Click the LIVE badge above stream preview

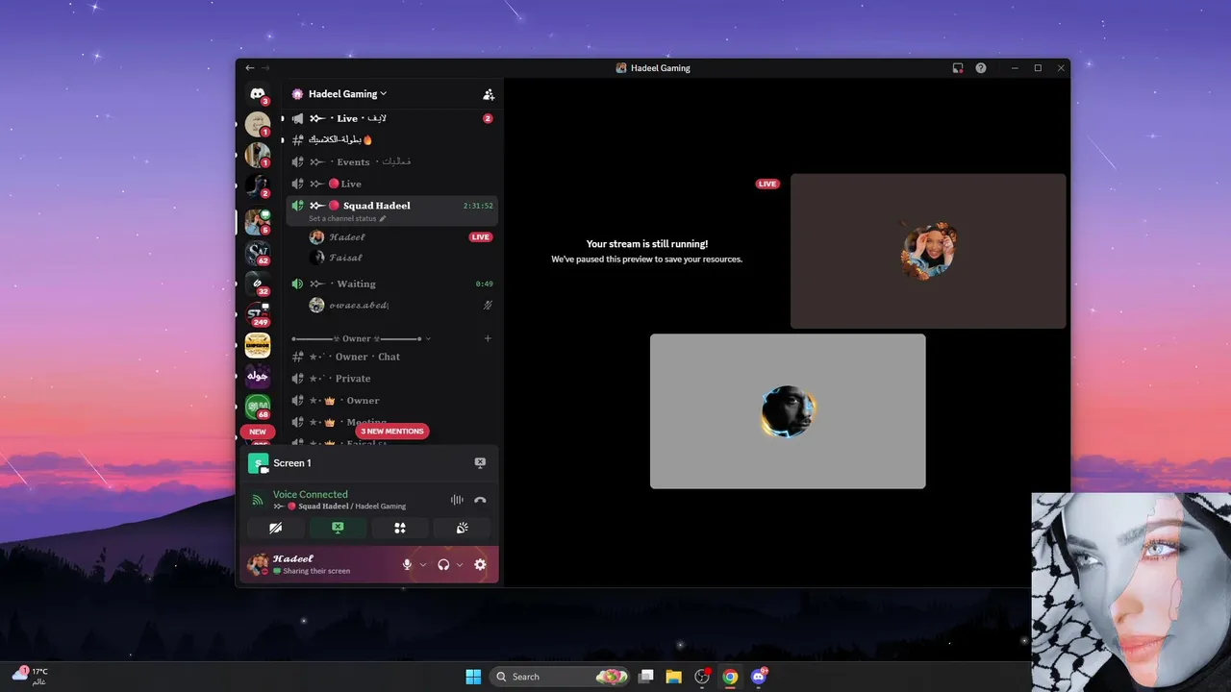767,184
